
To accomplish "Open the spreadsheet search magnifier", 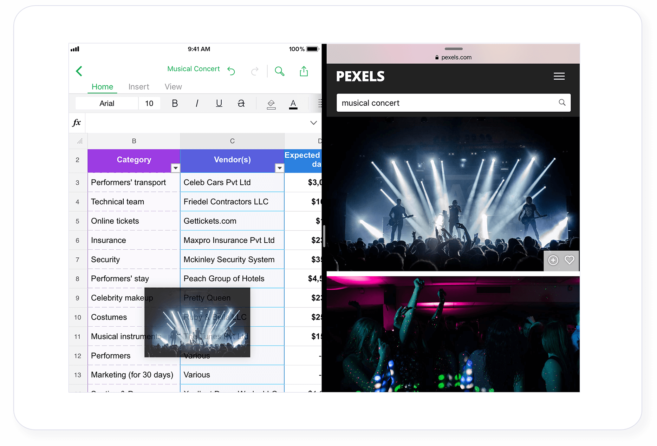I will point(279,71).
